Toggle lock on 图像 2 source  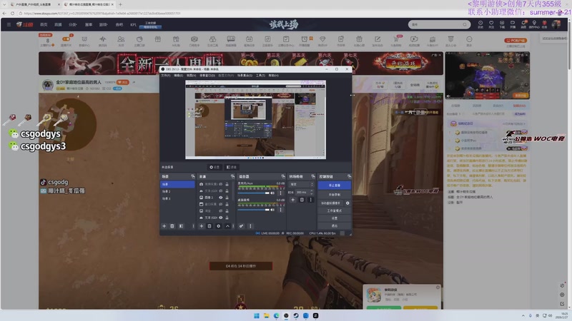(x=227, y=198)
